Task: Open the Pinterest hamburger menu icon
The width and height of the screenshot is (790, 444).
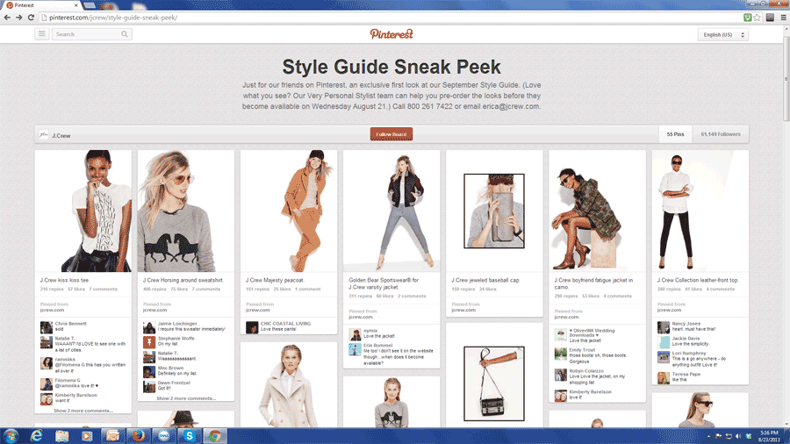Action: click(42, 34)
